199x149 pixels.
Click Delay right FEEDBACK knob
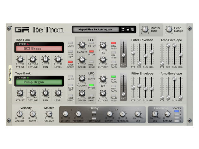point(123,114)
